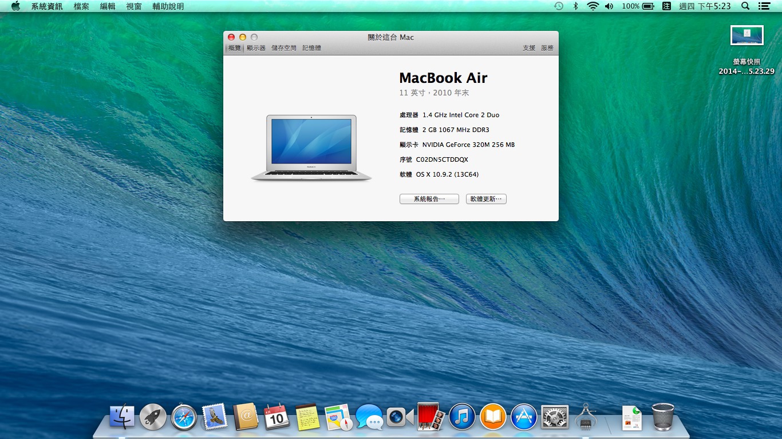Open the Trash in Dock
This screenshot has width=782, height=439.
tap(663, 417)
